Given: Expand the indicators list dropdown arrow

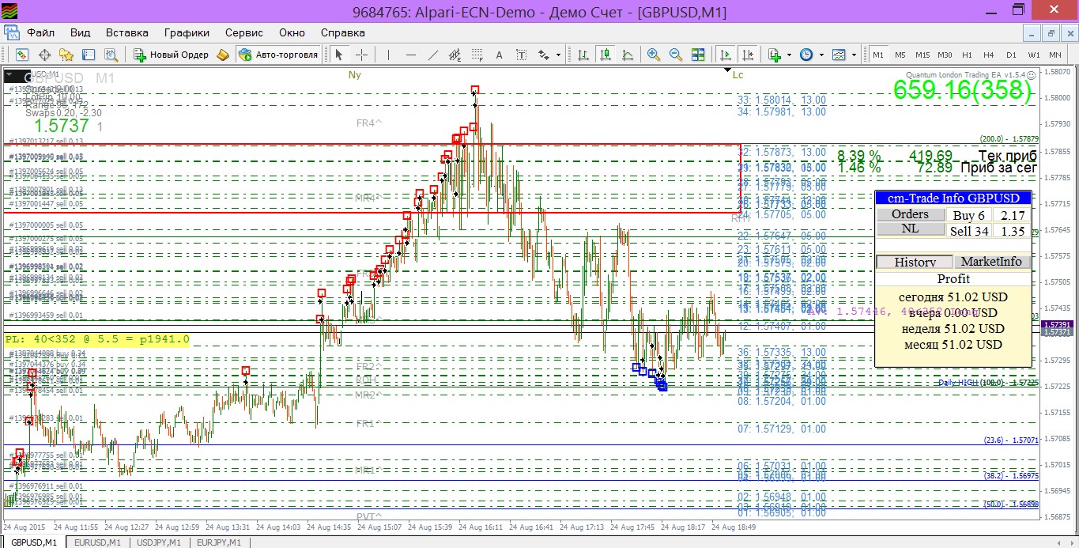Looking at the screenshot, I should tap(789, 55).
